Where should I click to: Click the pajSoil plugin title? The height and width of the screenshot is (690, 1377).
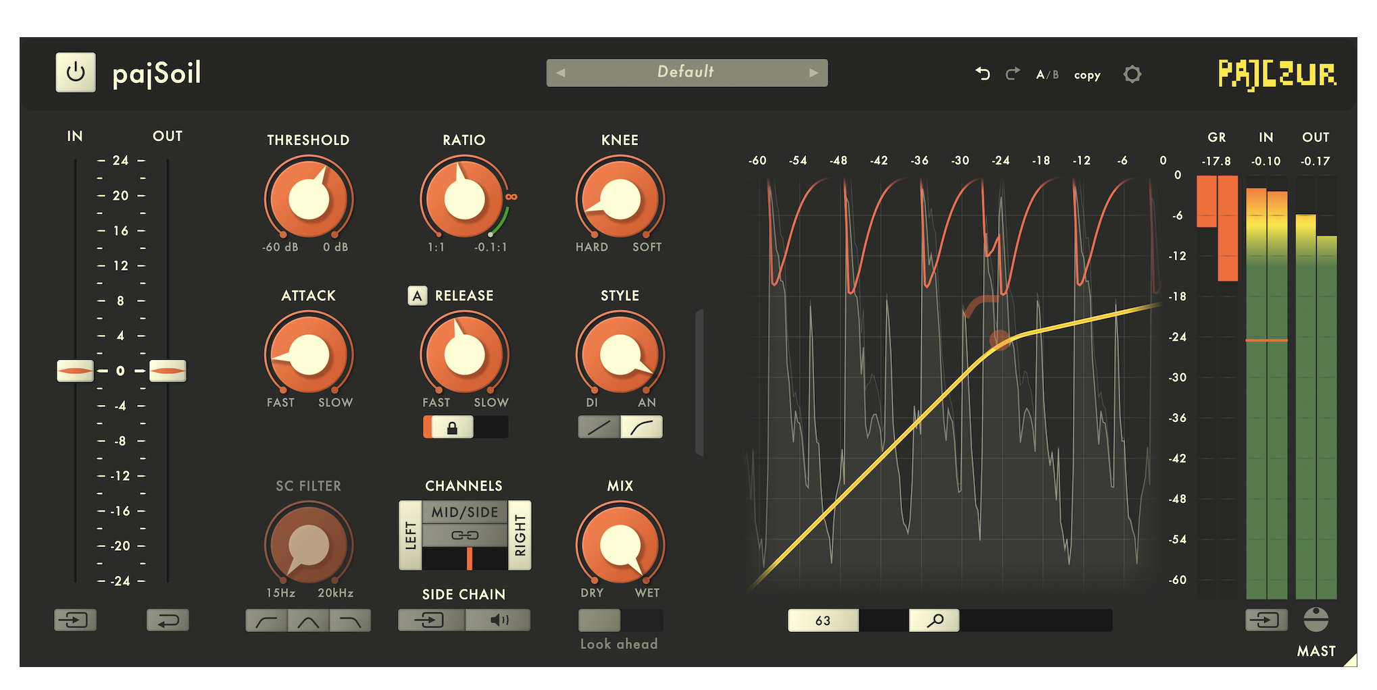pos(157,74)
